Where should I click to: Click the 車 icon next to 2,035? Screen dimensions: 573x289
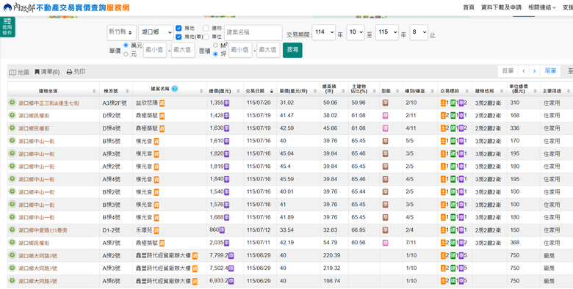click(x=226, y=243)
